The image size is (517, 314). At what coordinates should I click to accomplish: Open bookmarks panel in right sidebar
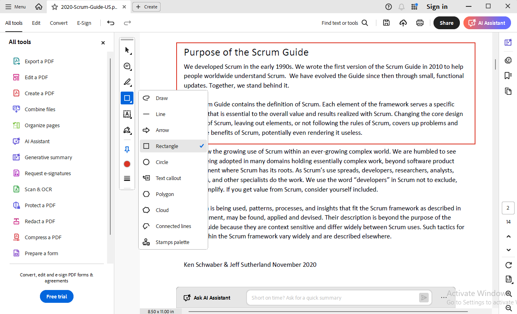[x=508, y=76]
